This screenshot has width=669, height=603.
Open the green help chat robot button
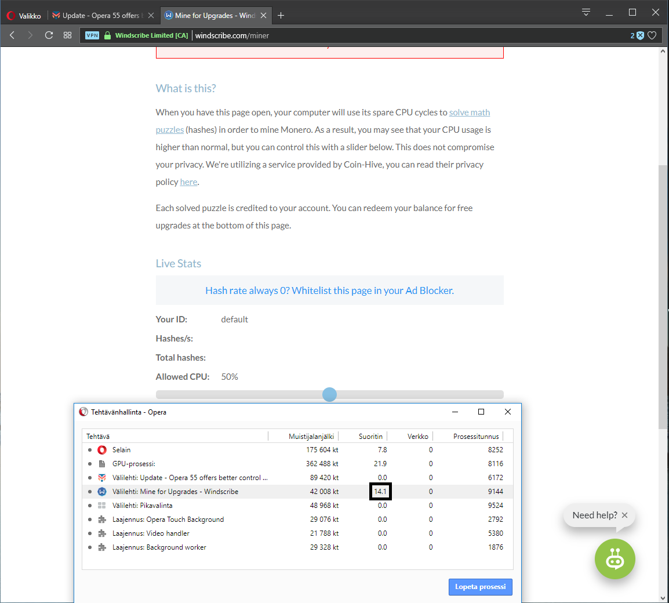click(x=615, y=559)
